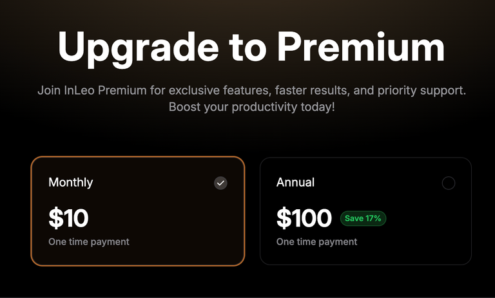
Task: Click the word InLeo in subtitle
Action: tap(79, 91)
